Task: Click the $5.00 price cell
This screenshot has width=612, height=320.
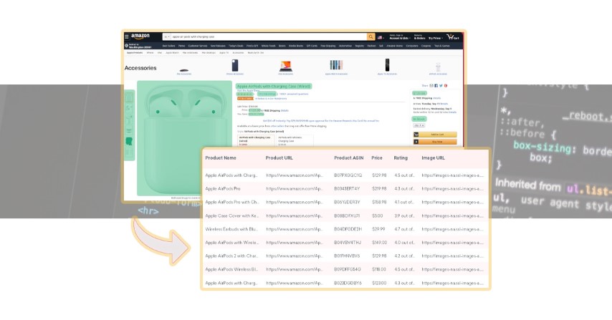Action: pyautogui.click(x=378, y=215)
